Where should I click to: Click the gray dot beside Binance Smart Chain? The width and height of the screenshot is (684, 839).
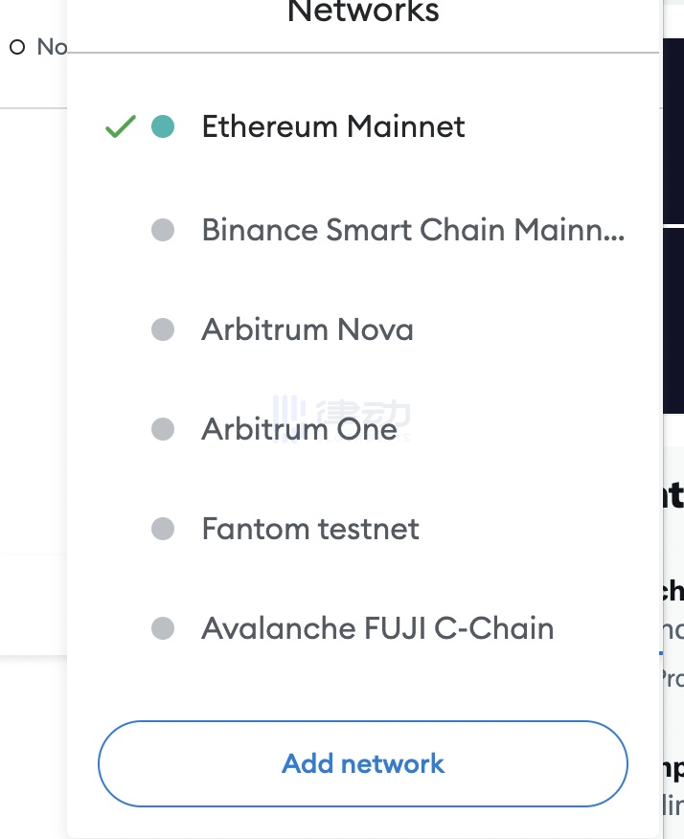tap(163, 230)
